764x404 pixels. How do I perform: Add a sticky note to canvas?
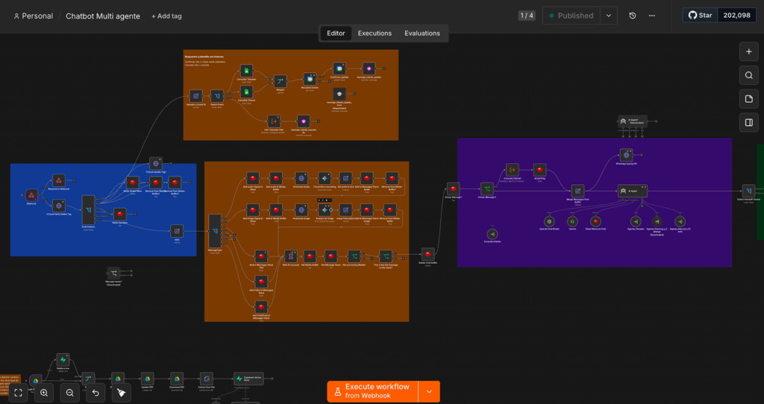click(749, 99)
